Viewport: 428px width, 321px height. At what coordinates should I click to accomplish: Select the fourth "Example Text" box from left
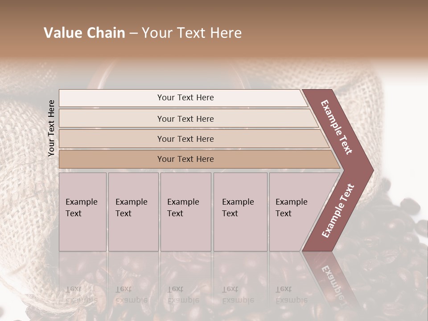point(240,212)
